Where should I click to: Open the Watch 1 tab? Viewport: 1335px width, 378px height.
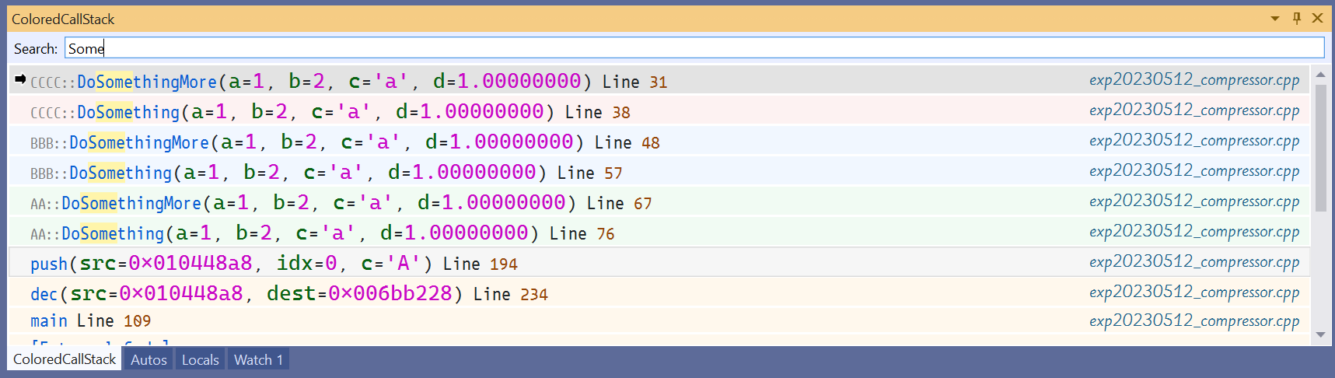[258, 359]
